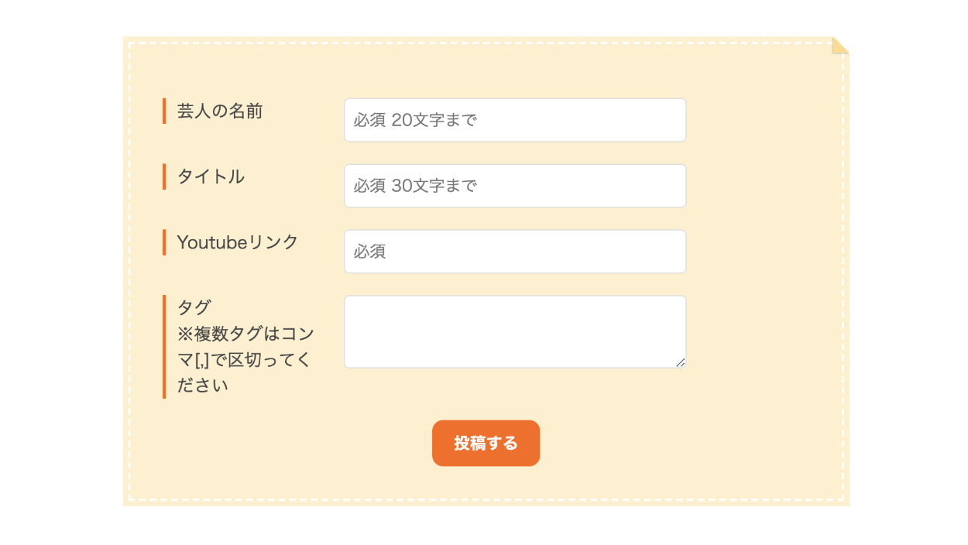Click the empty beige area right of the 芸人の名前 field
The height and width of the screenshot is (545, 968).
(x=763, y=120)
